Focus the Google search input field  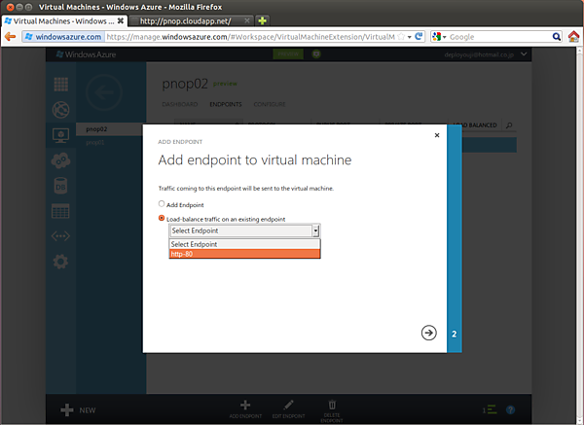coord(499,37)
